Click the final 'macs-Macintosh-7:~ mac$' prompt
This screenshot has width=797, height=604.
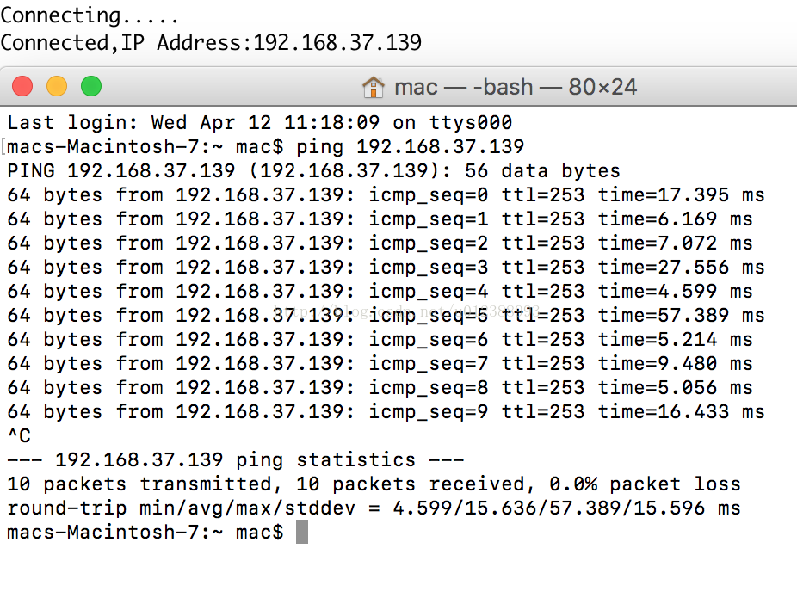coord(145,532)
